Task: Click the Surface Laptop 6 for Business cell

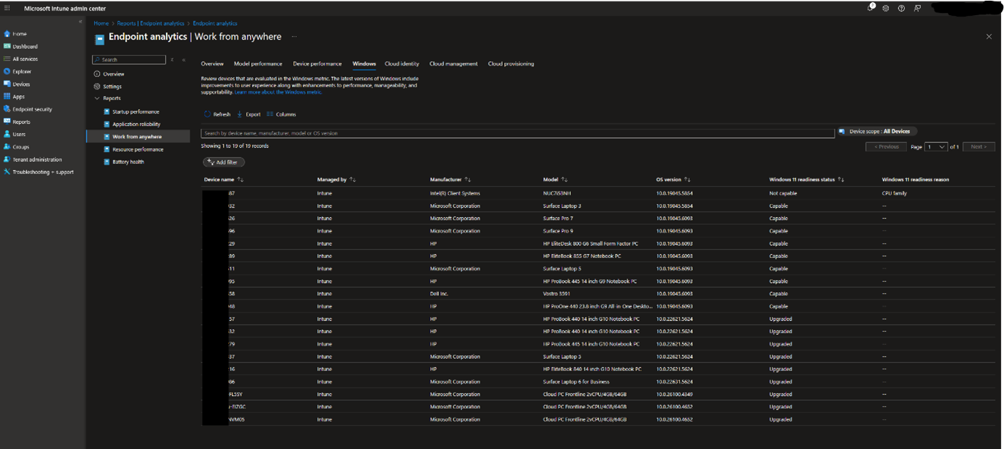Action: [x=577, y=382]
